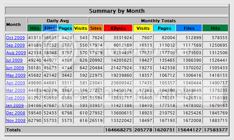Open the Jan 2009 month link
The image size is (234, 140).
15,105
